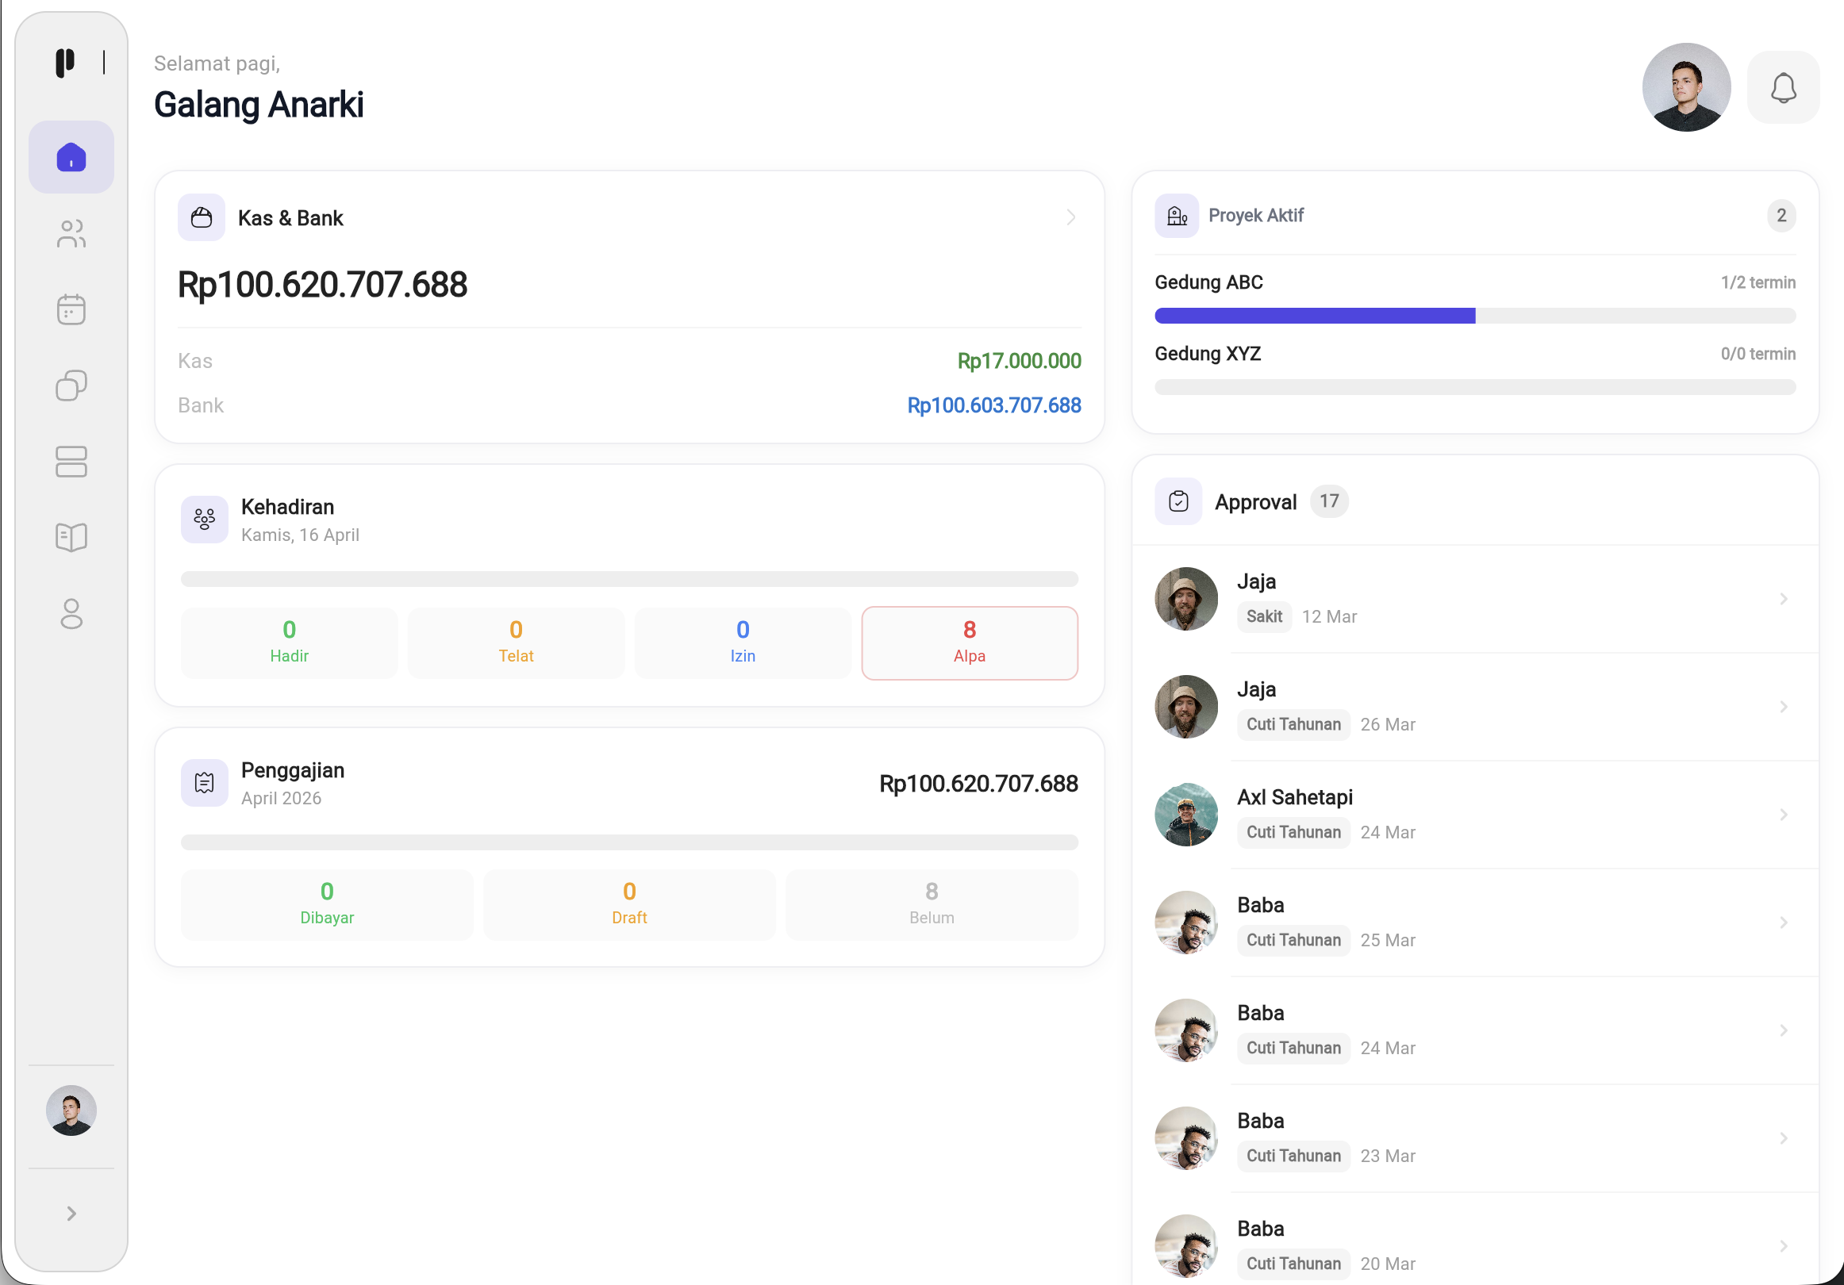This screenshot has height=1285, width=1844.
Task: Open the Home dashboard in sidebar
Action: (x=71, y=156)
